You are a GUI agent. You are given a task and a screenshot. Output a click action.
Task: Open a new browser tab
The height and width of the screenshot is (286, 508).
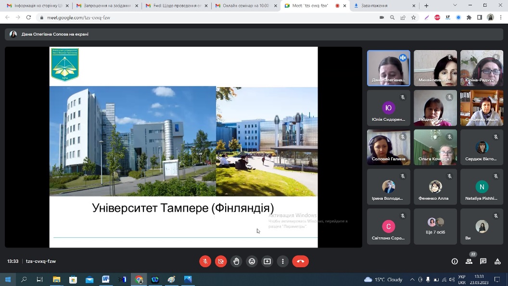(x=426, y=6)
